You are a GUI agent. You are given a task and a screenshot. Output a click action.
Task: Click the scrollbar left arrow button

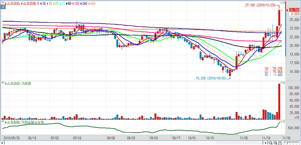tap(2, 143)
